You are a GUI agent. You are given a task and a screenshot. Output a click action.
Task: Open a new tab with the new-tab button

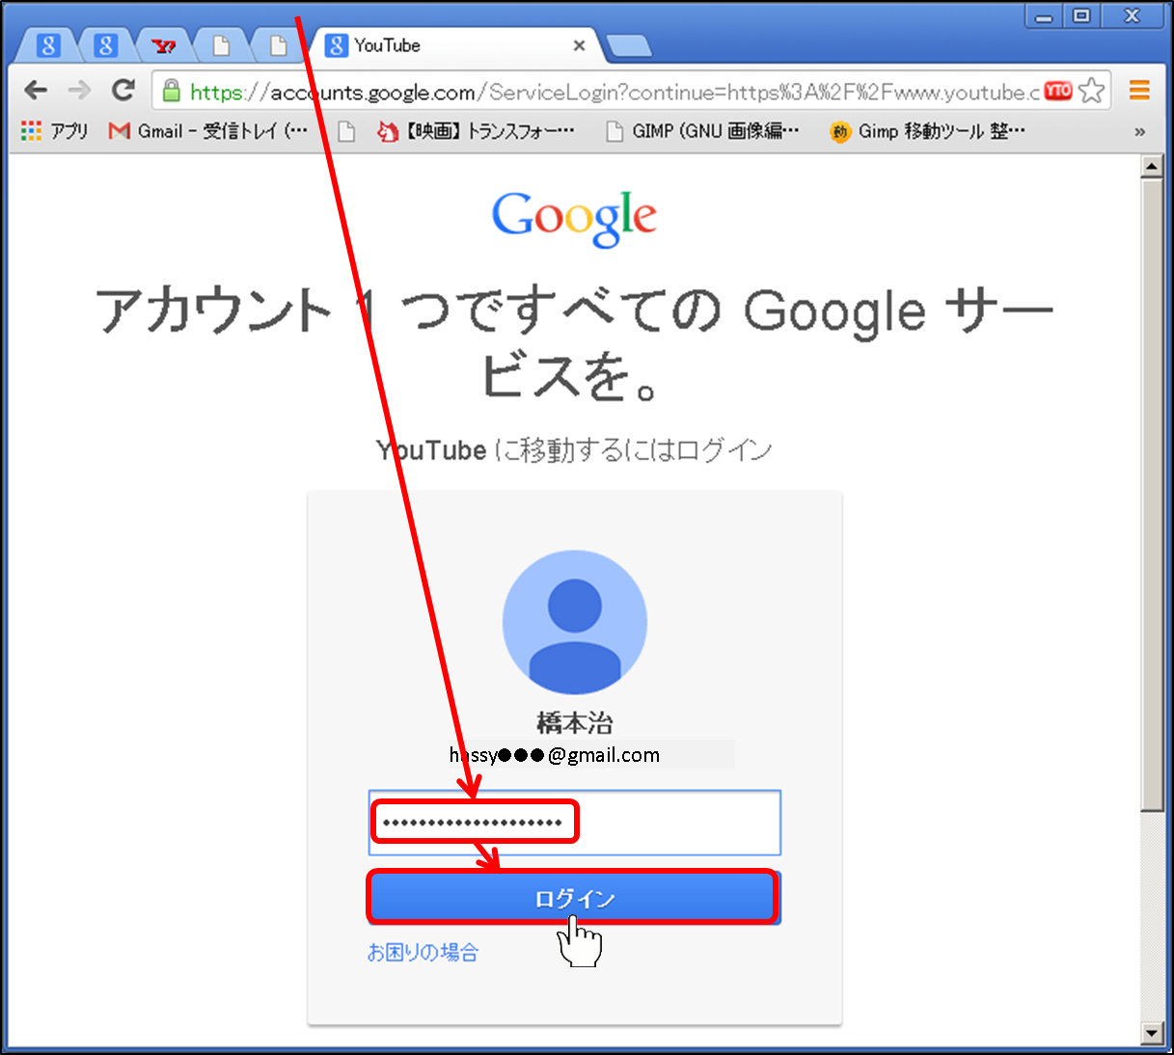pyautogui.click(x=629, y=45)
